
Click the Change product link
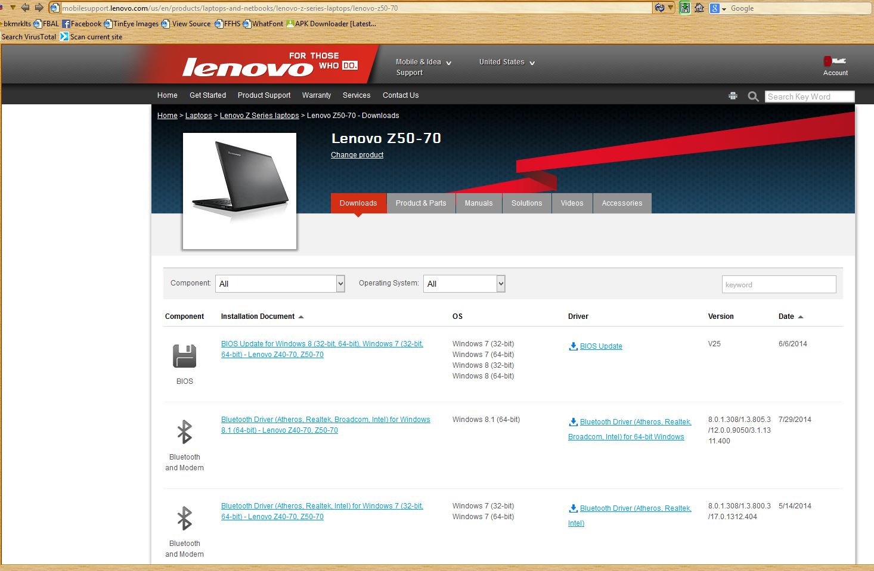tap(357, 155)
